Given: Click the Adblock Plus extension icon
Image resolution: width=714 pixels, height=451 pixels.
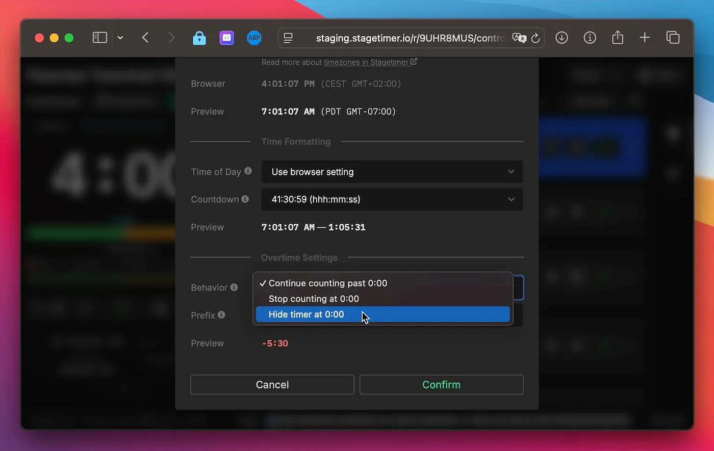Looking at the screenshot, I should [254, 38].
